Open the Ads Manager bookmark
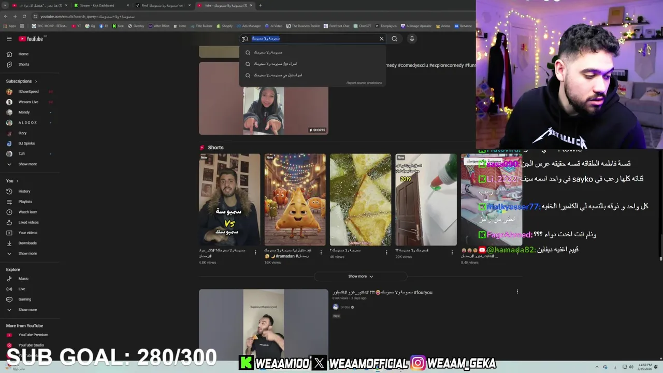Viewport: 663px width, 373px height. coord(249,26)
